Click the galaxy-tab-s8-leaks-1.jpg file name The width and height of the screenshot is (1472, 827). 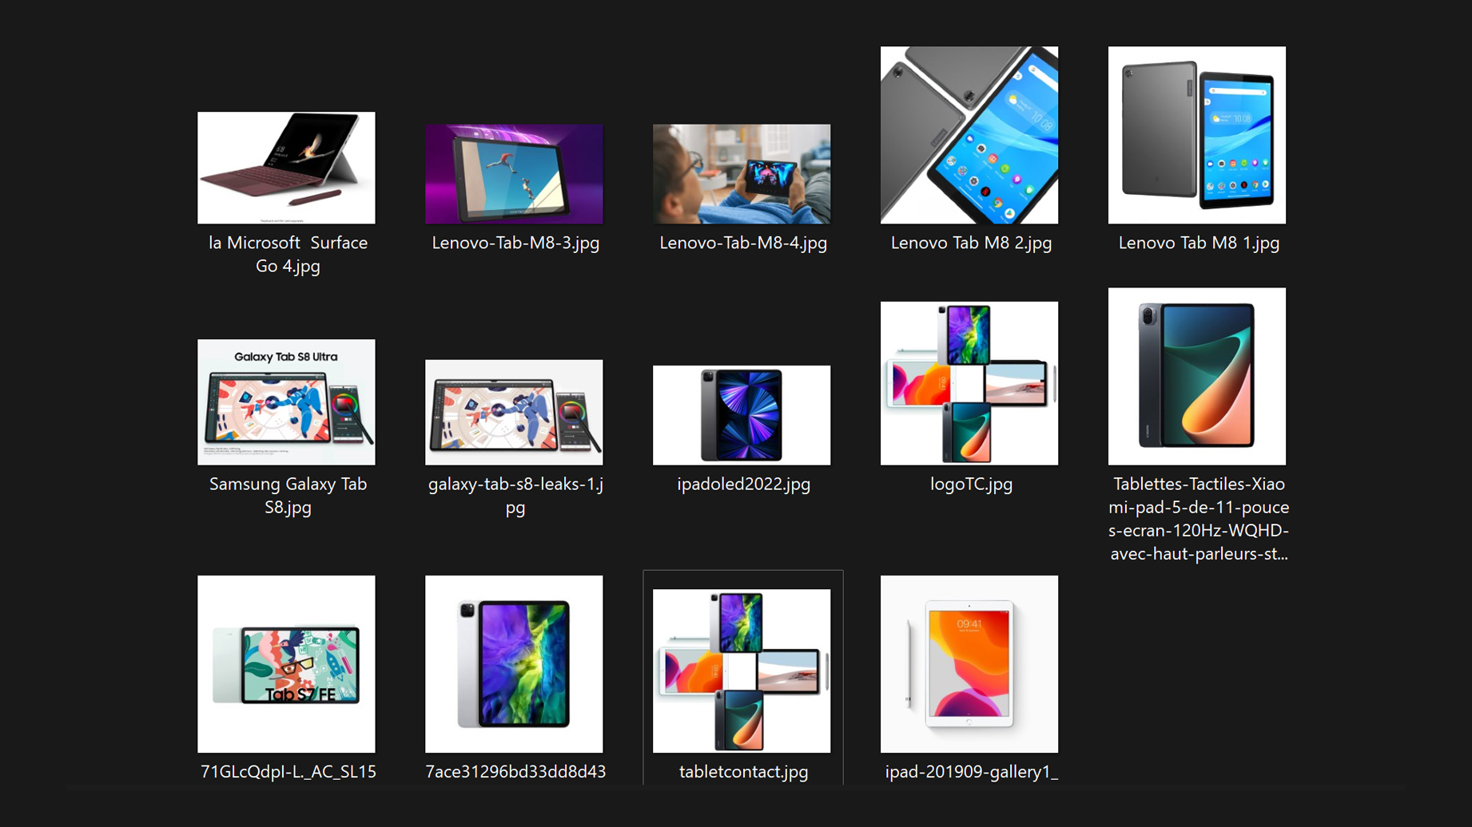(515, 495)
